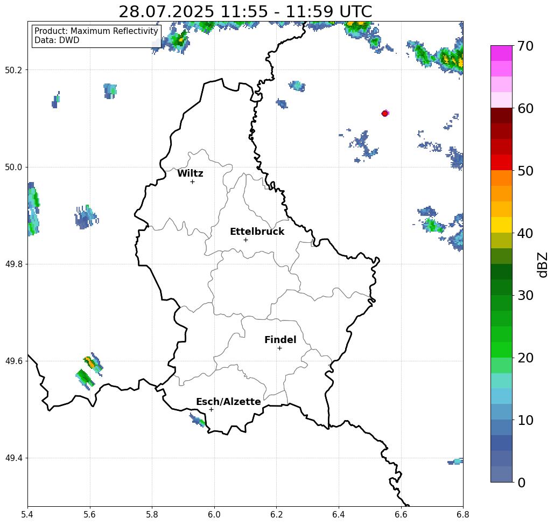Click the longitude label 5.8
Image resolution: width=554 pixels, height=524 pixels.
152,514
